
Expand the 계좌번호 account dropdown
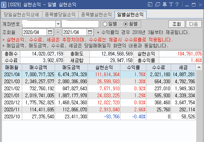[58, 24]
